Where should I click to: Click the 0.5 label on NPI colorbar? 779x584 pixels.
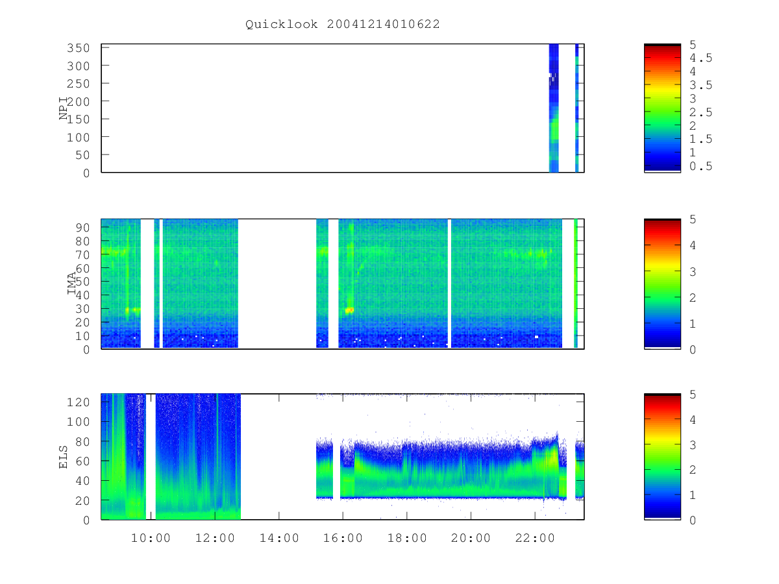click(x=701, y=166)
